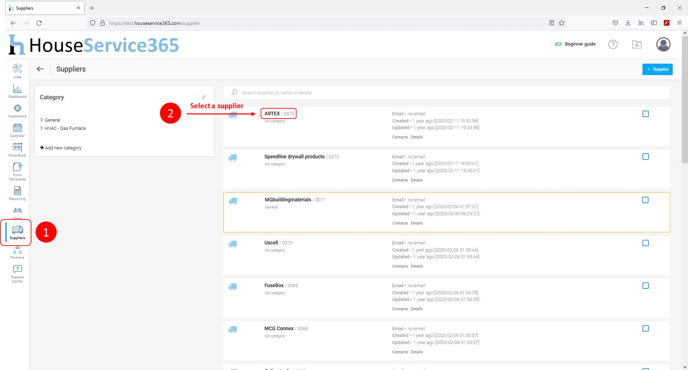This screenshot has width=688, height=370.
Task: Open MCG Connex supplier name
Action: pos(279,328)
